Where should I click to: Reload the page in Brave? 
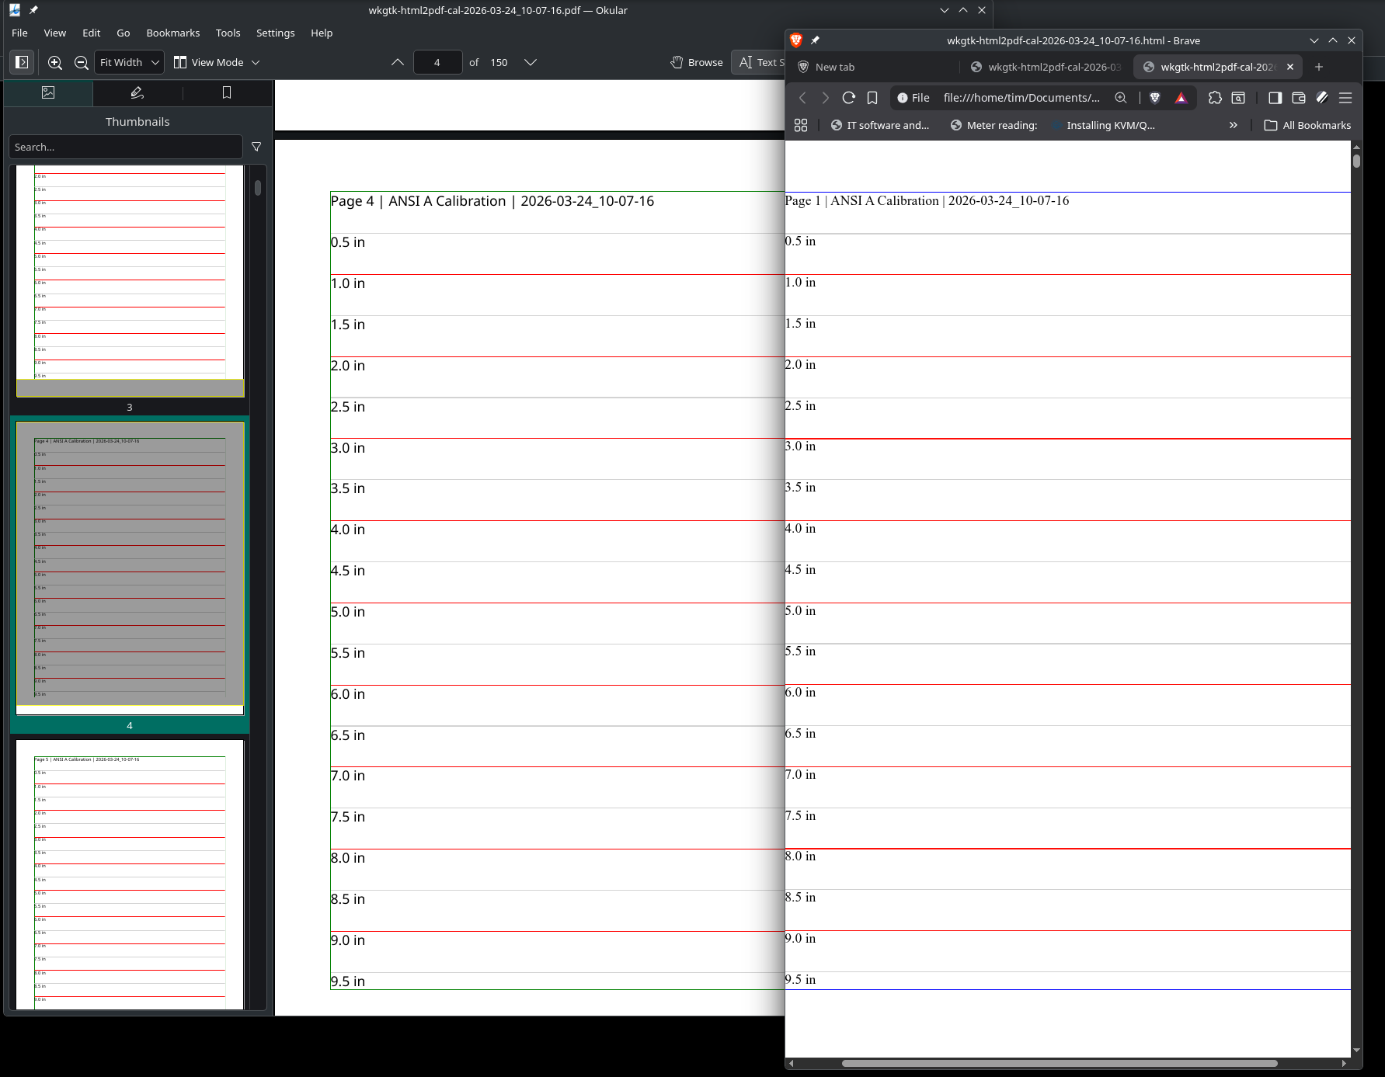[849, 98]
